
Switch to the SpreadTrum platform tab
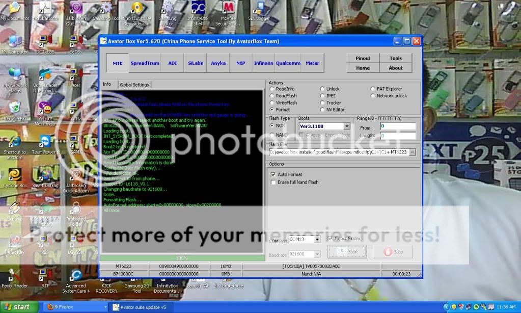point(145,63)
